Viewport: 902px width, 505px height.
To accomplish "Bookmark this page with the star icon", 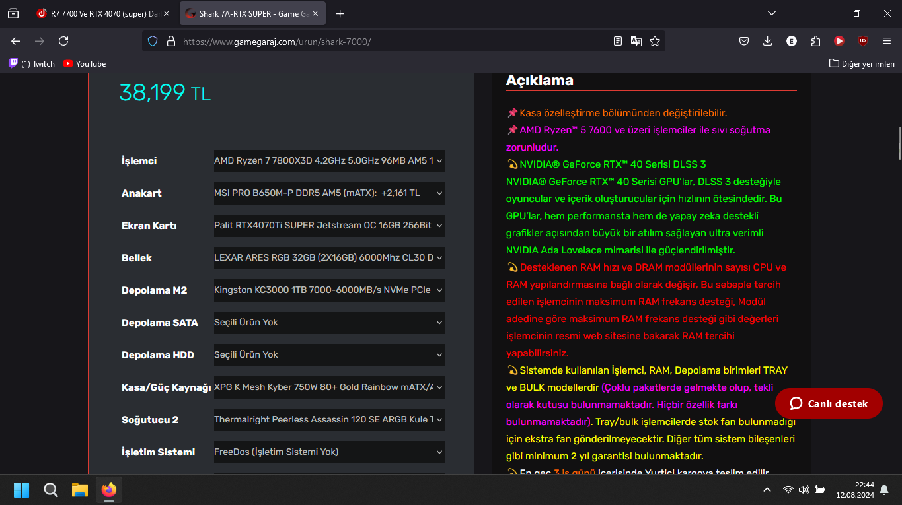I will coord(655,41).
